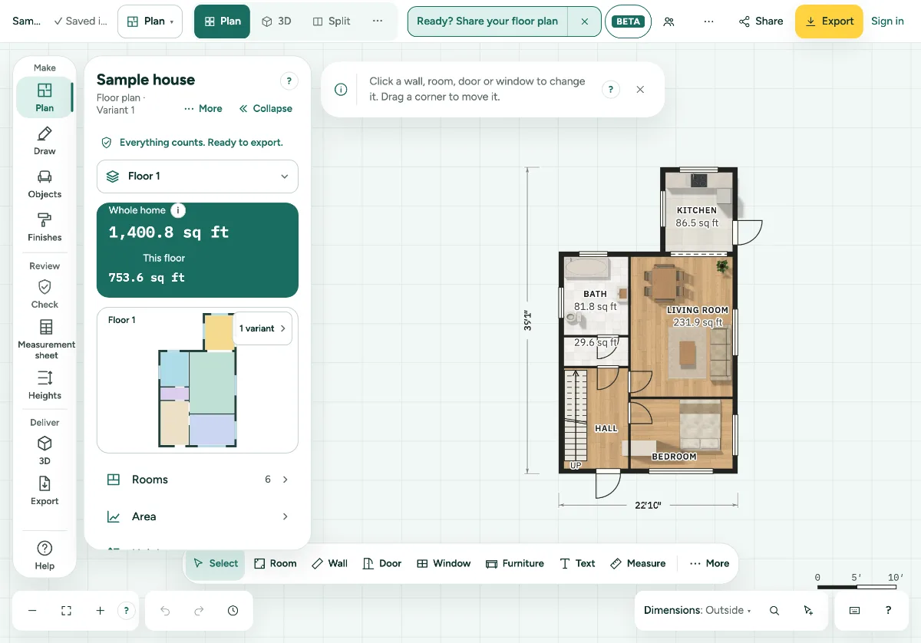The image size is (921, 643).
Task: Select the Wall tool
Action: (330, 563)
